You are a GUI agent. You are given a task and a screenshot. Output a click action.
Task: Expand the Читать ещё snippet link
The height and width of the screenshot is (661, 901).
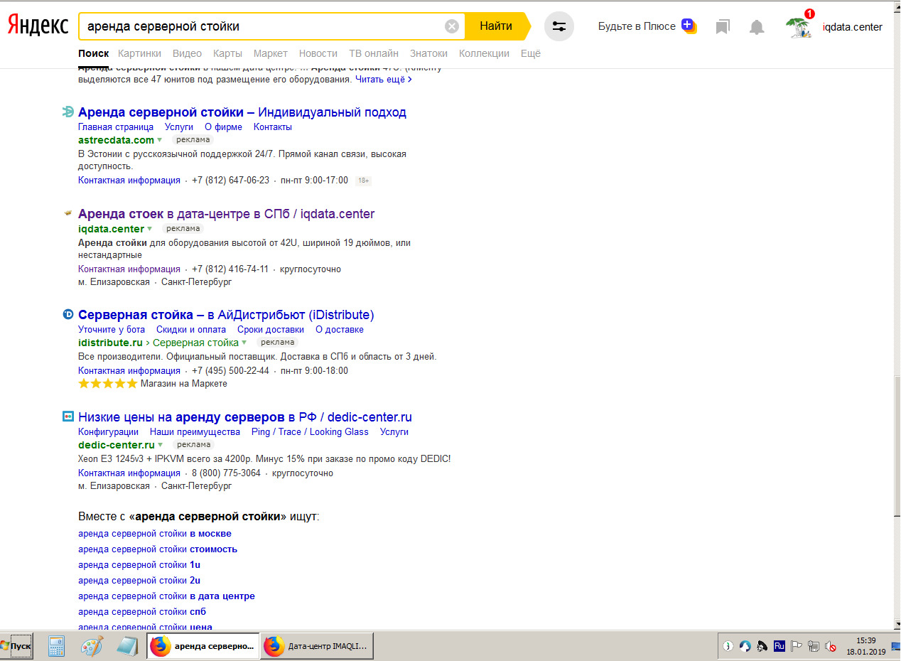(x=384, y=80)
